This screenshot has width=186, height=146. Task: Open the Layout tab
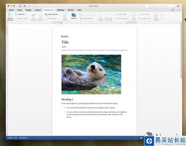(x=38, y=10)
